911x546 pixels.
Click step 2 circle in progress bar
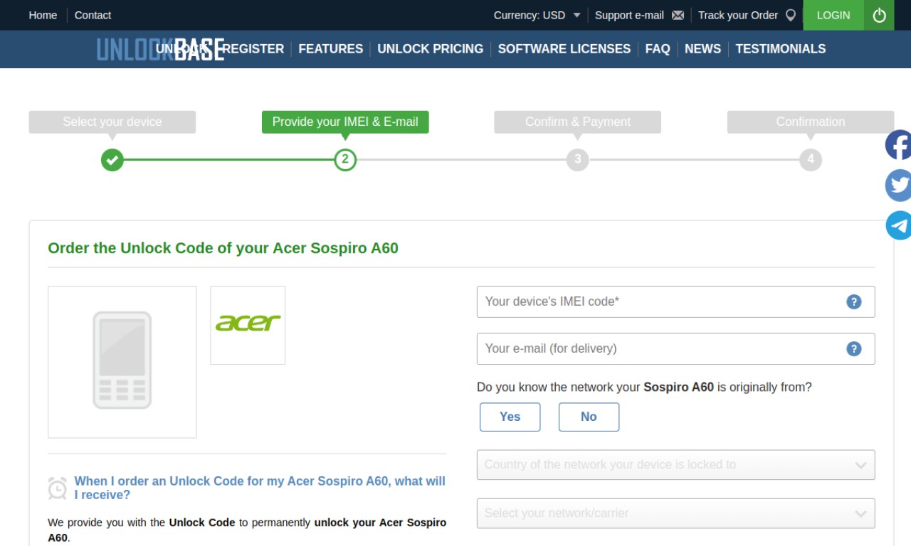point(345,159)
